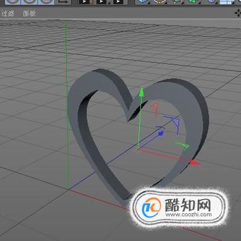
Task: Open the 面板 viewport menu
Action: pyautogui.click(x=29, y=14)
